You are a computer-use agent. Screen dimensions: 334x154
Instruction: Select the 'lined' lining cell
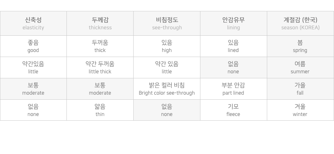233,46
